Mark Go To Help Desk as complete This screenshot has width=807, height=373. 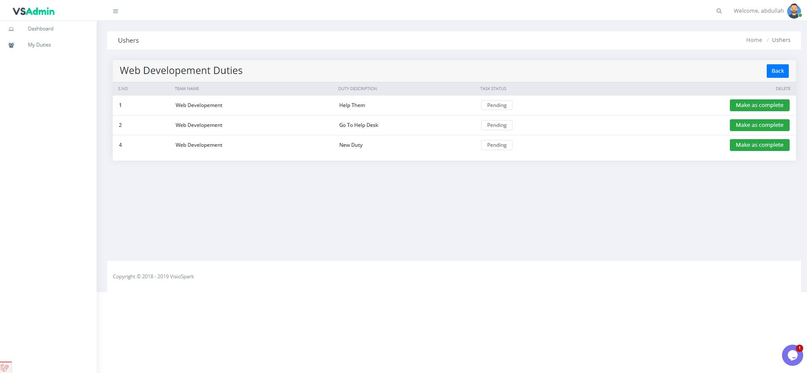click(x=759, y=125)
